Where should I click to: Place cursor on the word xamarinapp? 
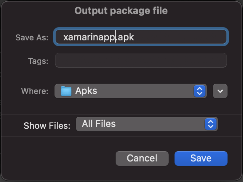pos(88,37)
